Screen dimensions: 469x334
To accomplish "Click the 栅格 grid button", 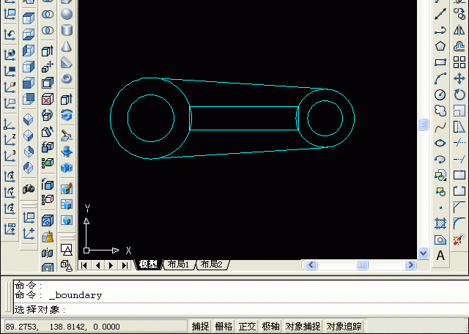I will coord(224,327).
